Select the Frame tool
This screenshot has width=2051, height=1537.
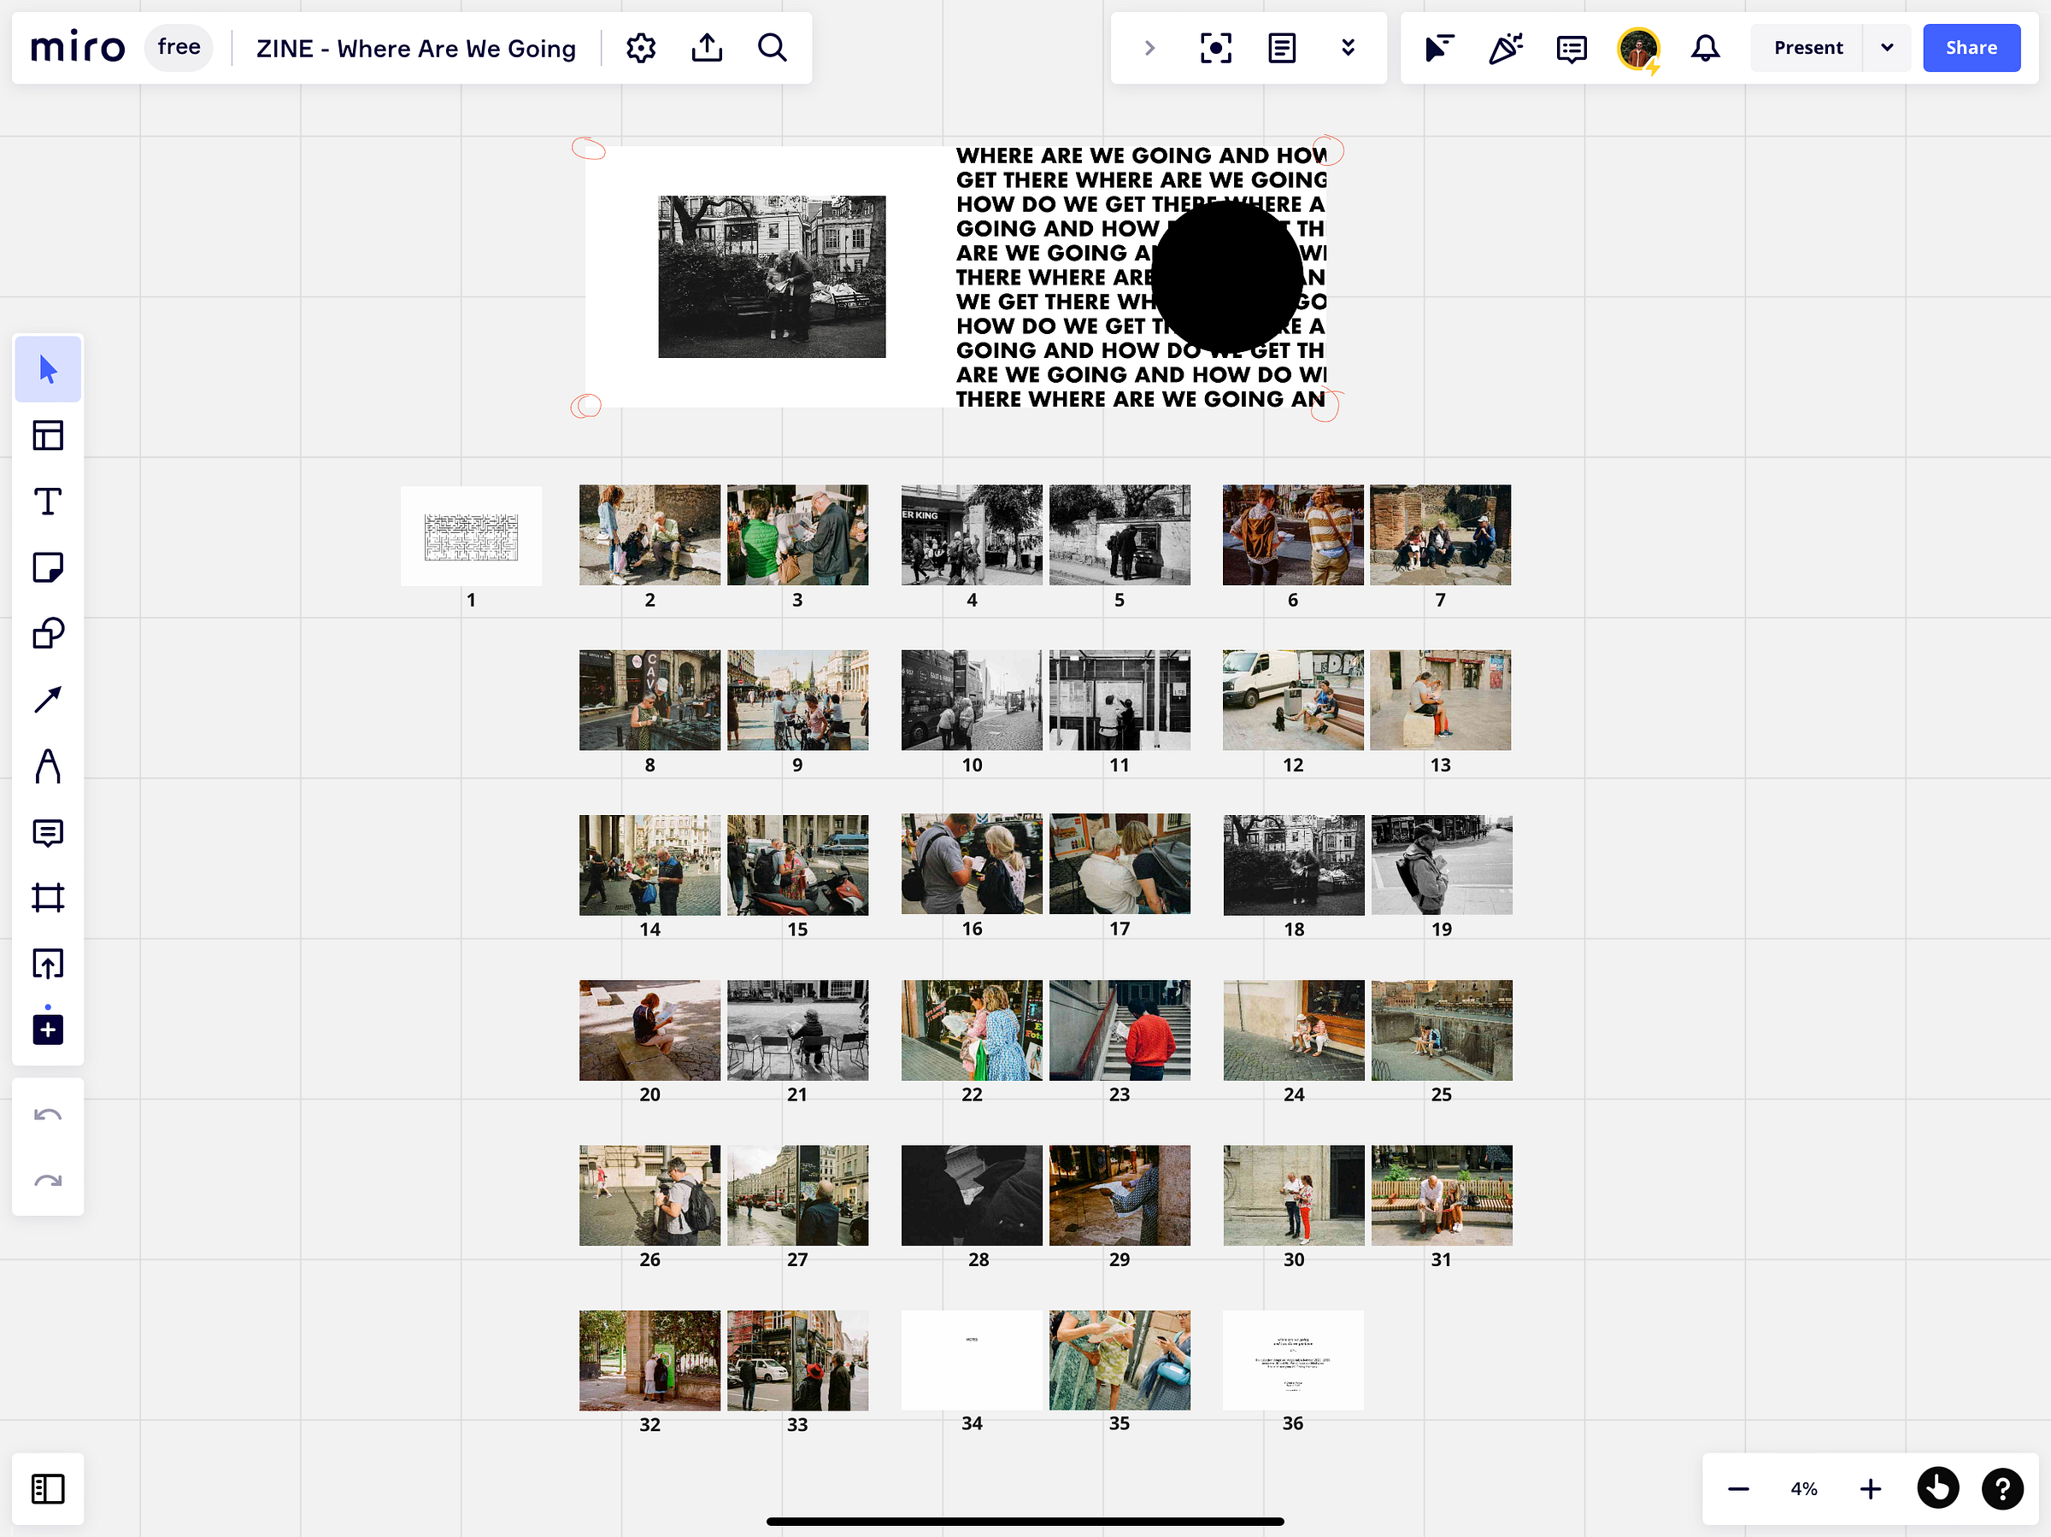[x=48, y=897]
